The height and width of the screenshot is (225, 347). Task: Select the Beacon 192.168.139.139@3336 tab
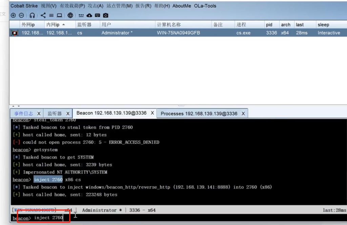[x=111, y=113]
